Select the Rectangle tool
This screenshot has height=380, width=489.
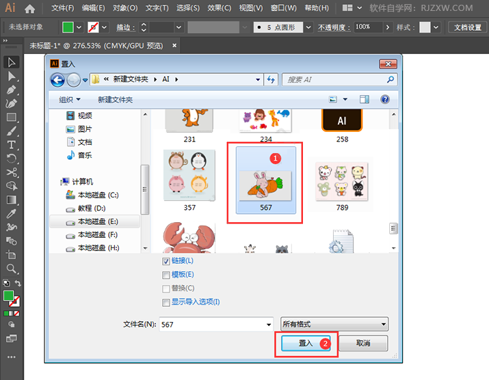coord(12,117)
